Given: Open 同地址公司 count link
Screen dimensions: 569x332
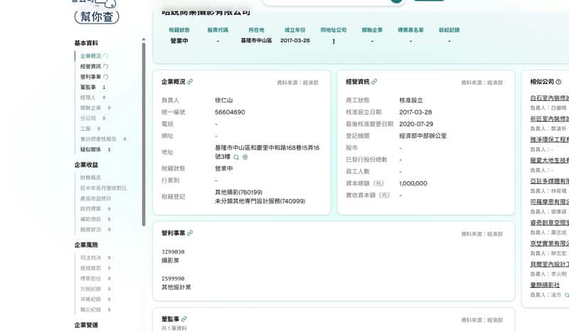Looking at the screenshot, I should click(333, 41).
